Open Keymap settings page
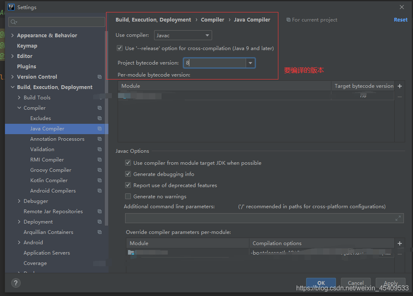The image size is (413, 296). (x=27, y=46)
